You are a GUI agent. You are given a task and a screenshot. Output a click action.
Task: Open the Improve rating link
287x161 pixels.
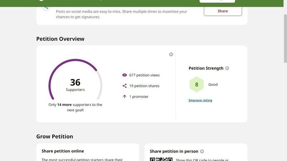[x=200, y=101]
